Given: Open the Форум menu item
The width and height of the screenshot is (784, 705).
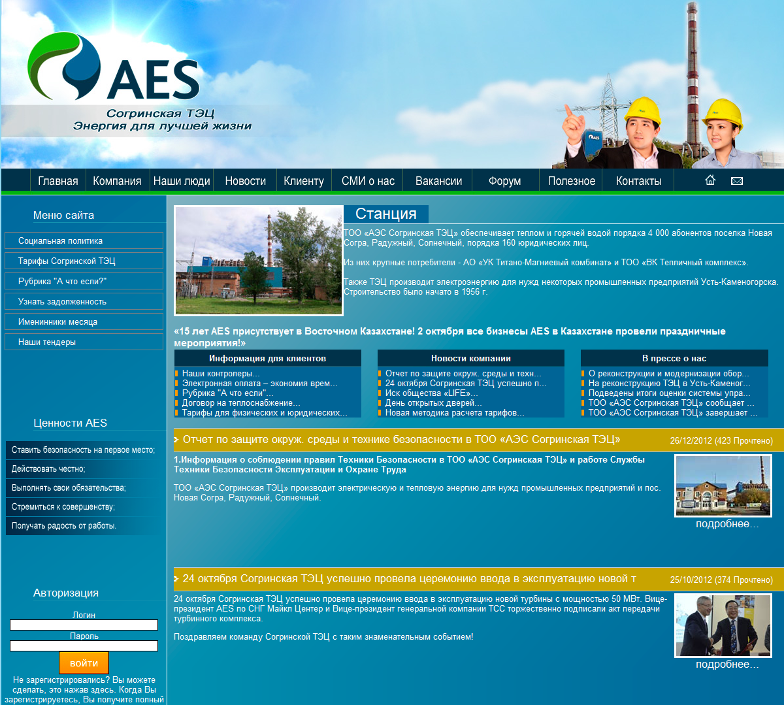Looking at the screenshot, I should 505,181.
